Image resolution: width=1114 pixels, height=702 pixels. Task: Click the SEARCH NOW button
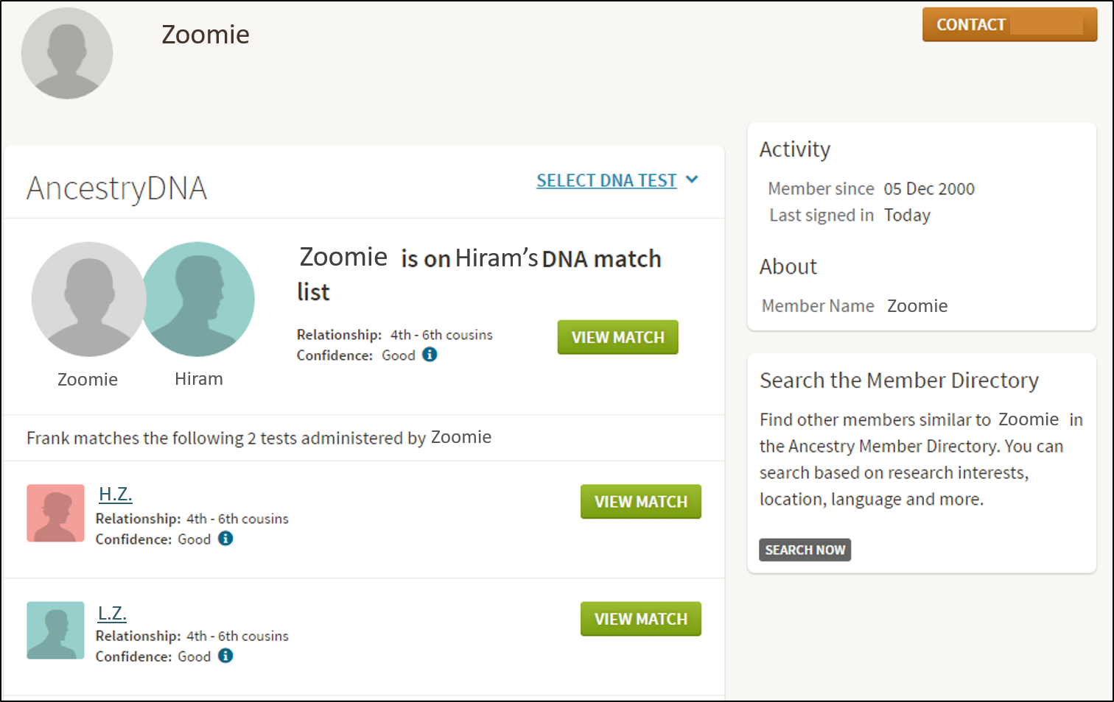805,550
